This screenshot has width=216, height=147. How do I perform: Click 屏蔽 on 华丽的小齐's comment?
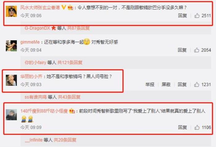(166, 84)
